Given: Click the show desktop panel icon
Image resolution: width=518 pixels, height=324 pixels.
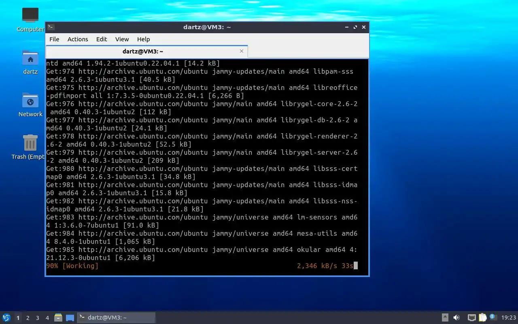Looking at the screenshot, I should 70,318.
